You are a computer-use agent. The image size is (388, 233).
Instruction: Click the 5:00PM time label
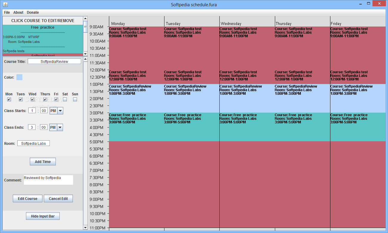[x=96, y=142]
